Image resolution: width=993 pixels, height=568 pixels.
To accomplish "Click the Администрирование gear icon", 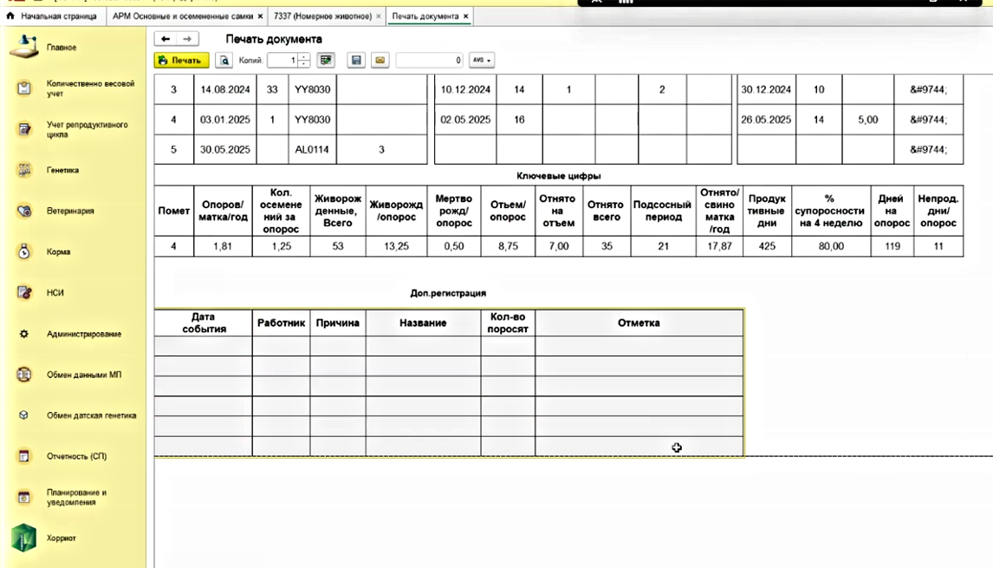I will 24,334.
